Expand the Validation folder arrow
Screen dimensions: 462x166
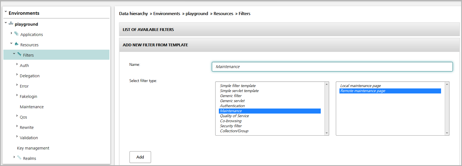click(x=17, y=136)
